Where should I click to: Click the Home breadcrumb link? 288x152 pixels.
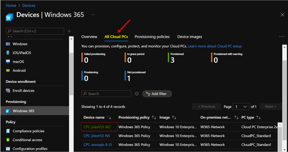click(x=11, y=6)
